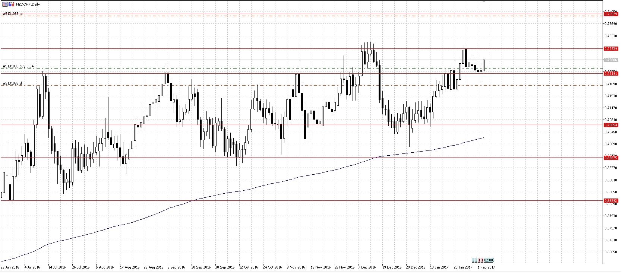Screen dimensions: 622x273
Task: Click the 7 Dec 2016 date label
Action: tap(367, 267)
